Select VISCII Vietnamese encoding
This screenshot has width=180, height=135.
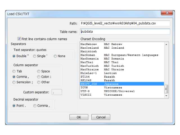point(122,95)
